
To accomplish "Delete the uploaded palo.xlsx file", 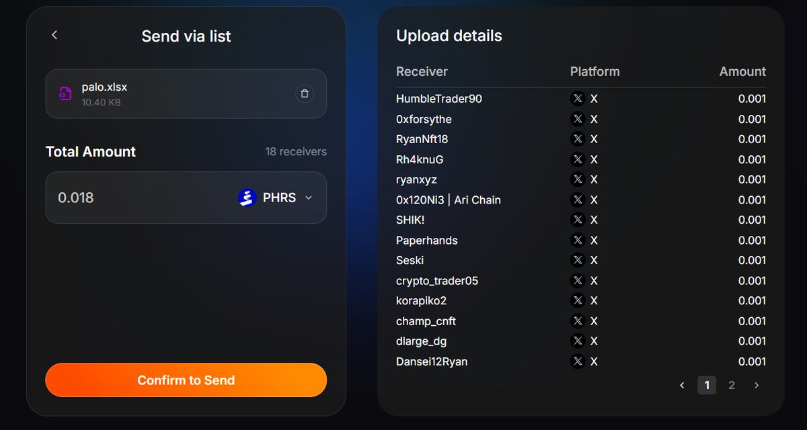I will pyautogui.click(x=305, y=94).
